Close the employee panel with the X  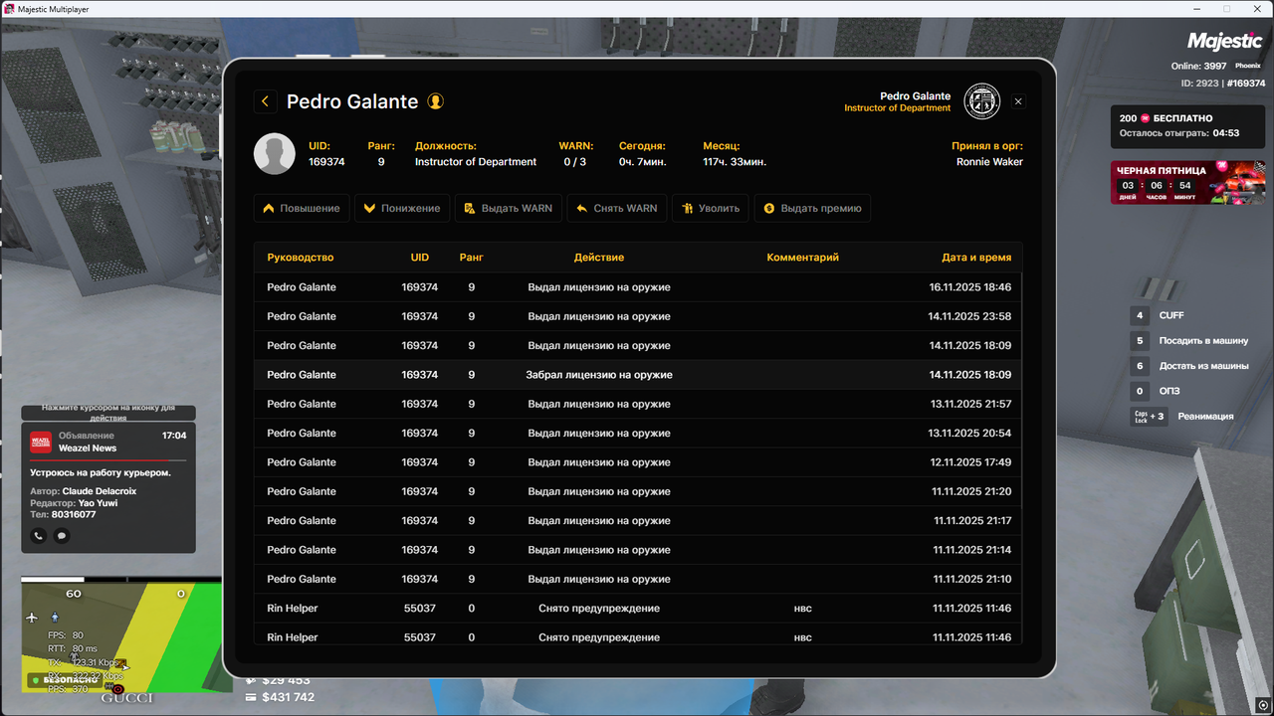1018,101
